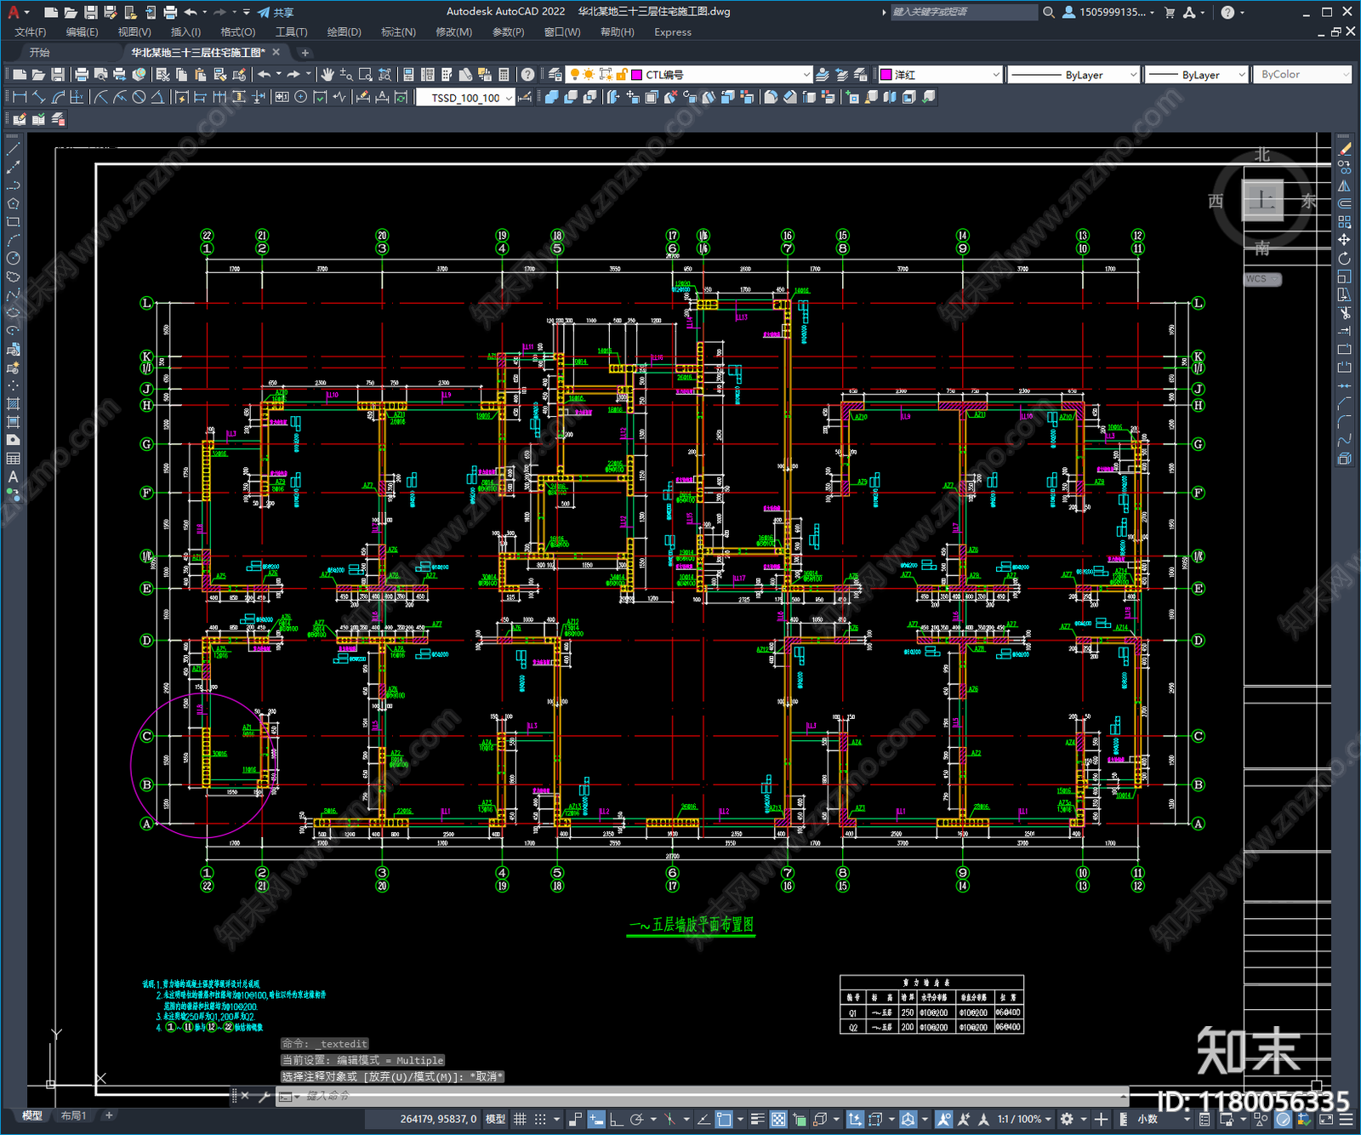
Task: Open the Express menu
Action: pos(673,32)
